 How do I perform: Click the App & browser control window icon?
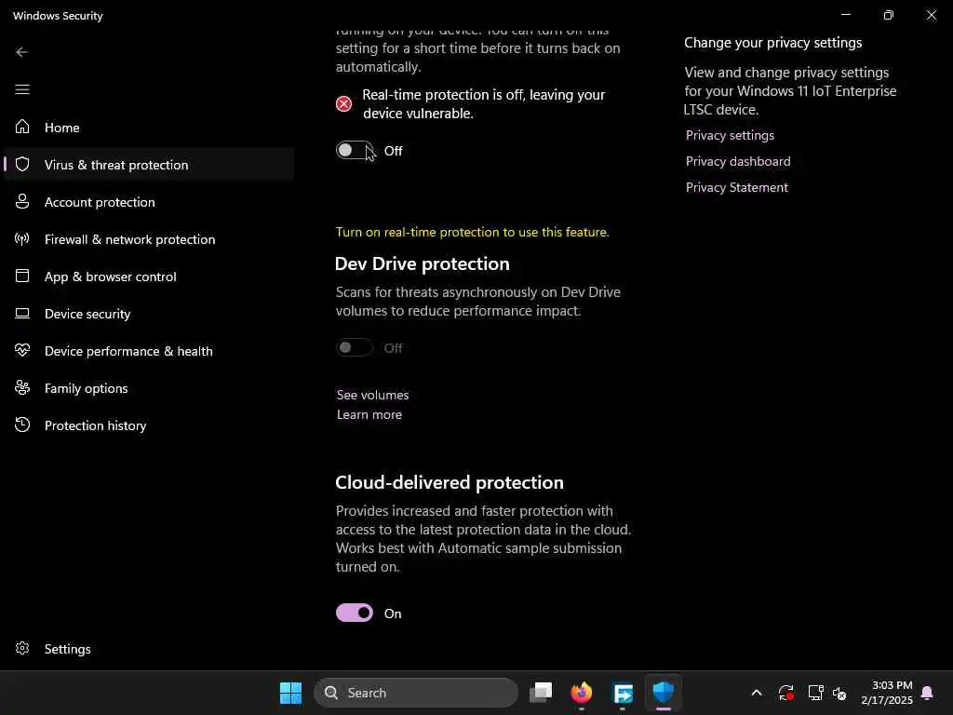coord(22,276)
